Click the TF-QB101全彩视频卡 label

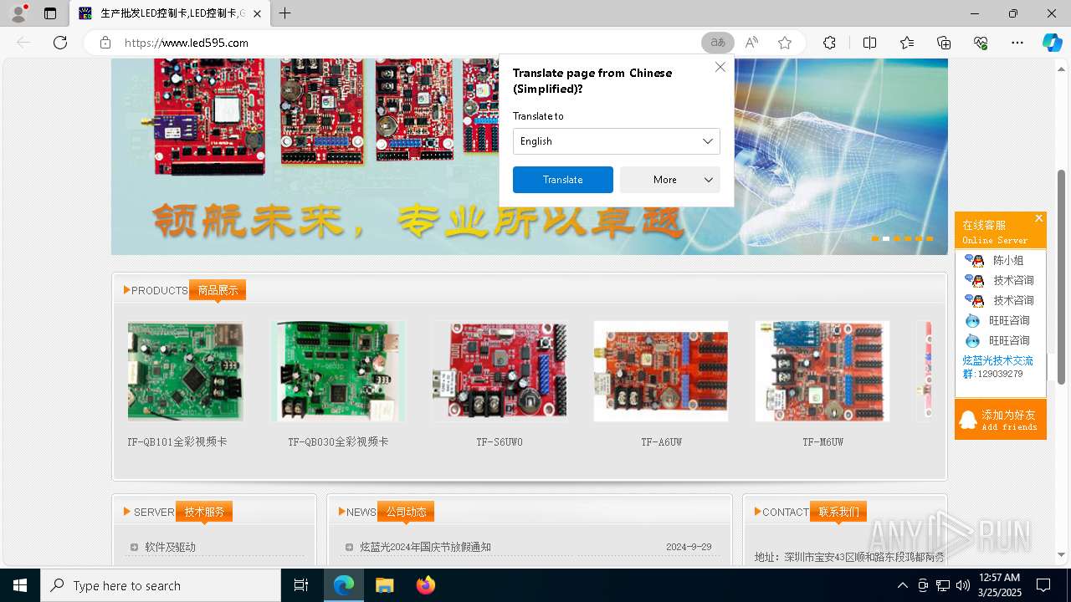177,441
